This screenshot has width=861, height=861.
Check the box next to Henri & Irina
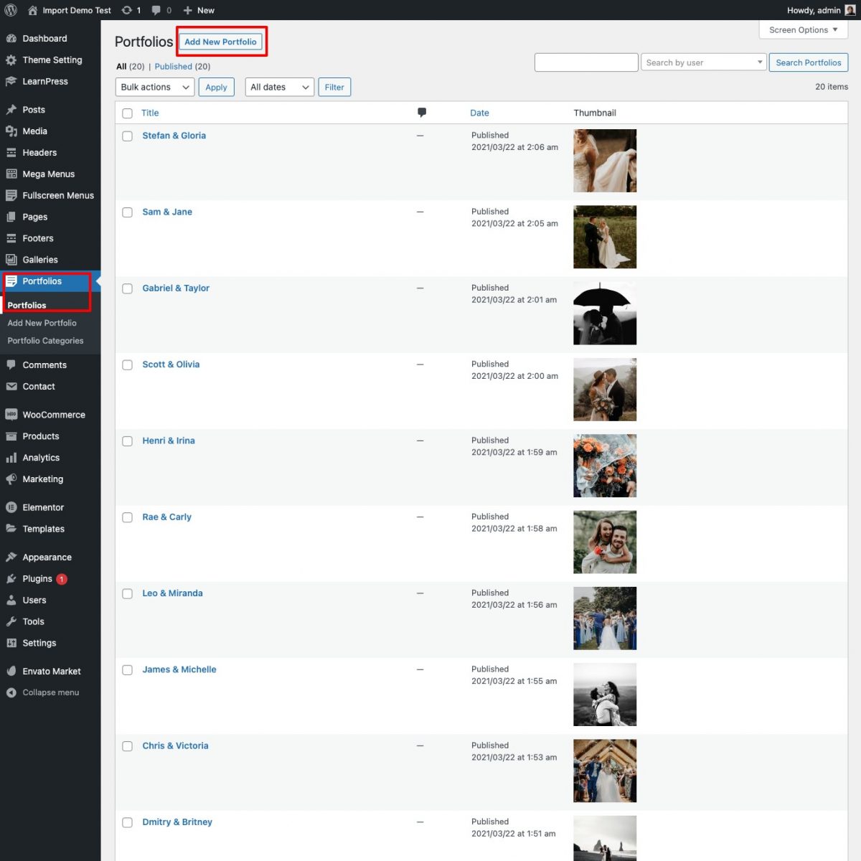127,441
